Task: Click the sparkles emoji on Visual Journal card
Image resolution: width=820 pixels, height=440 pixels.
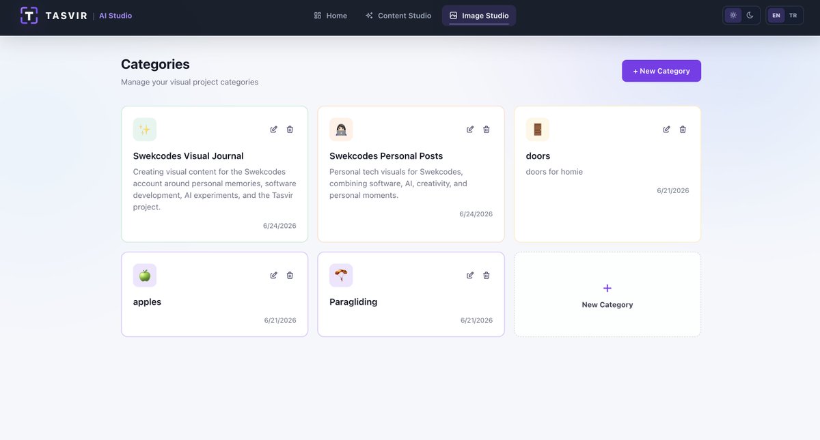Action: pyautogui.click(x=145, y=130)
